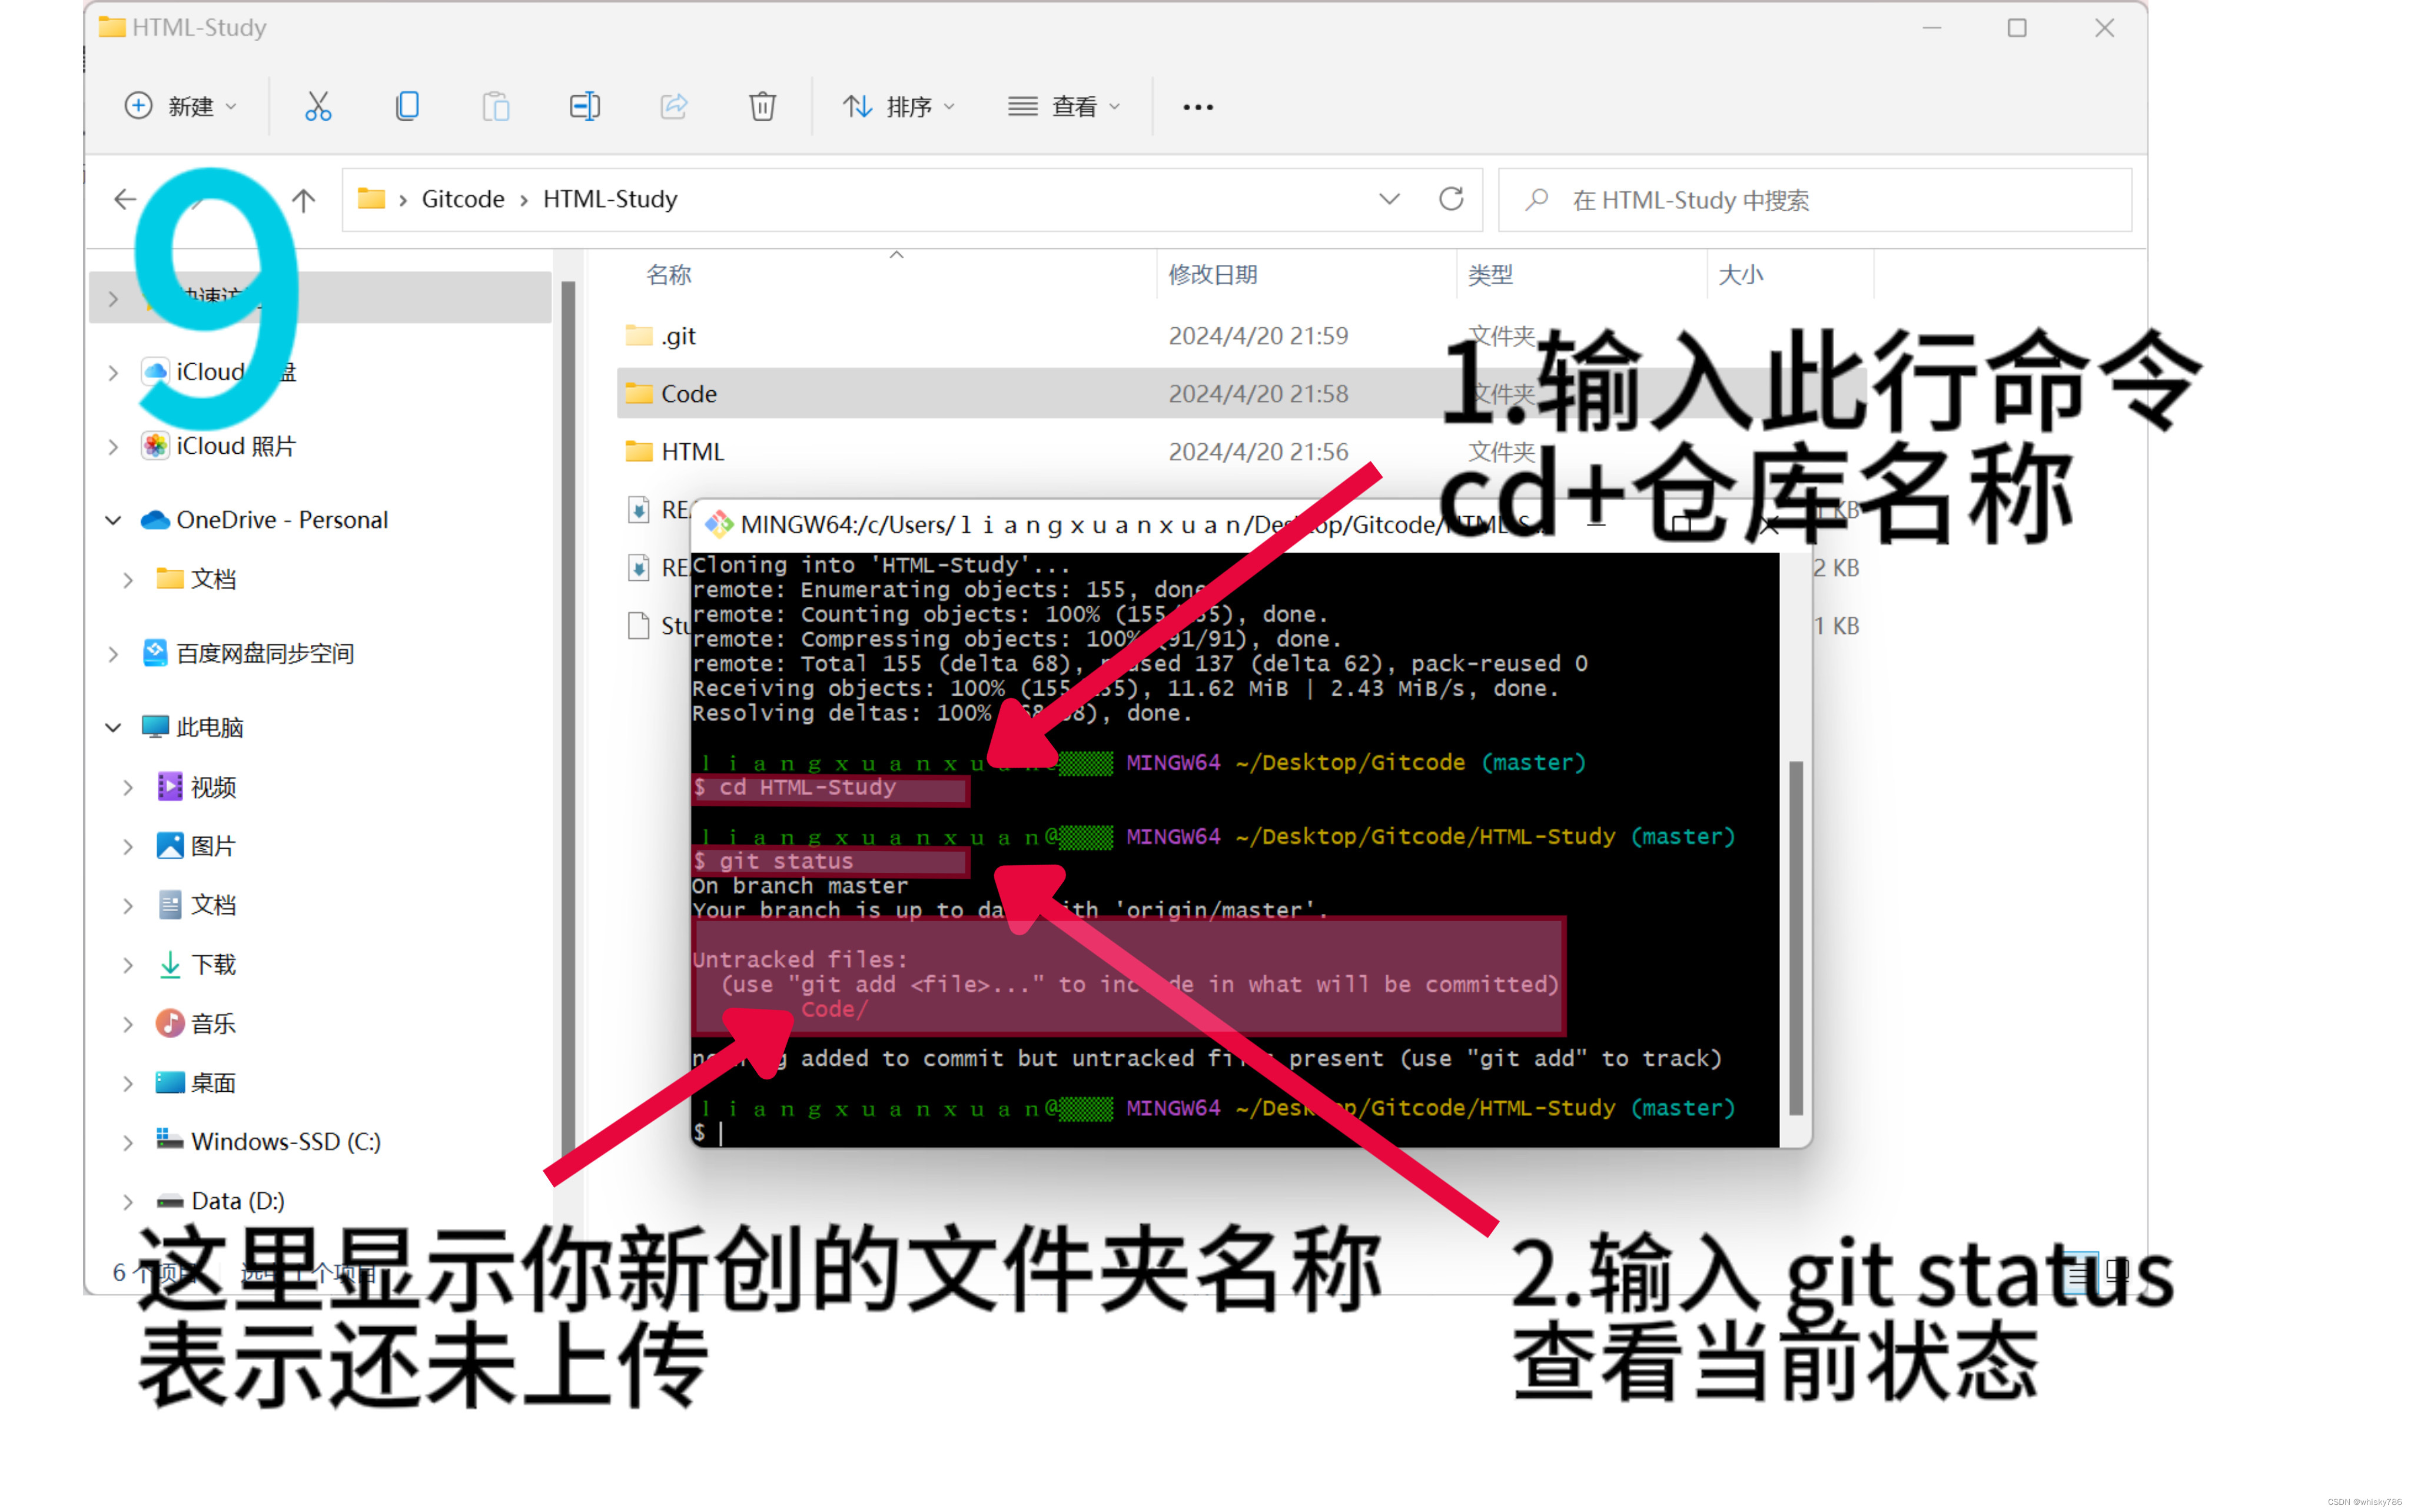This screenshot has height=1512, width=2411.
Task: Click the Gitcode breadcrumb in path
Action: [462, 199]
